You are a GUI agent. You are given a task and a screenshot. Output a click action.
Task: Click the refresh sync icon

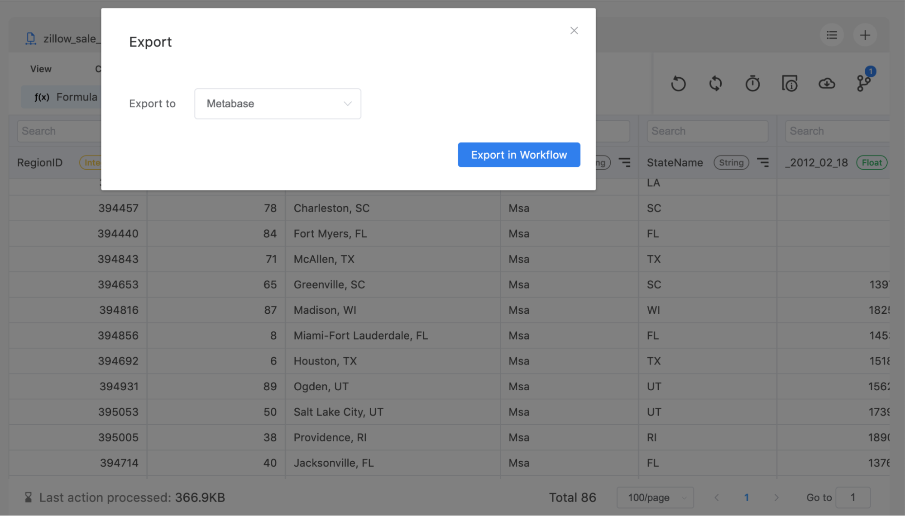[x=715, y=84]
